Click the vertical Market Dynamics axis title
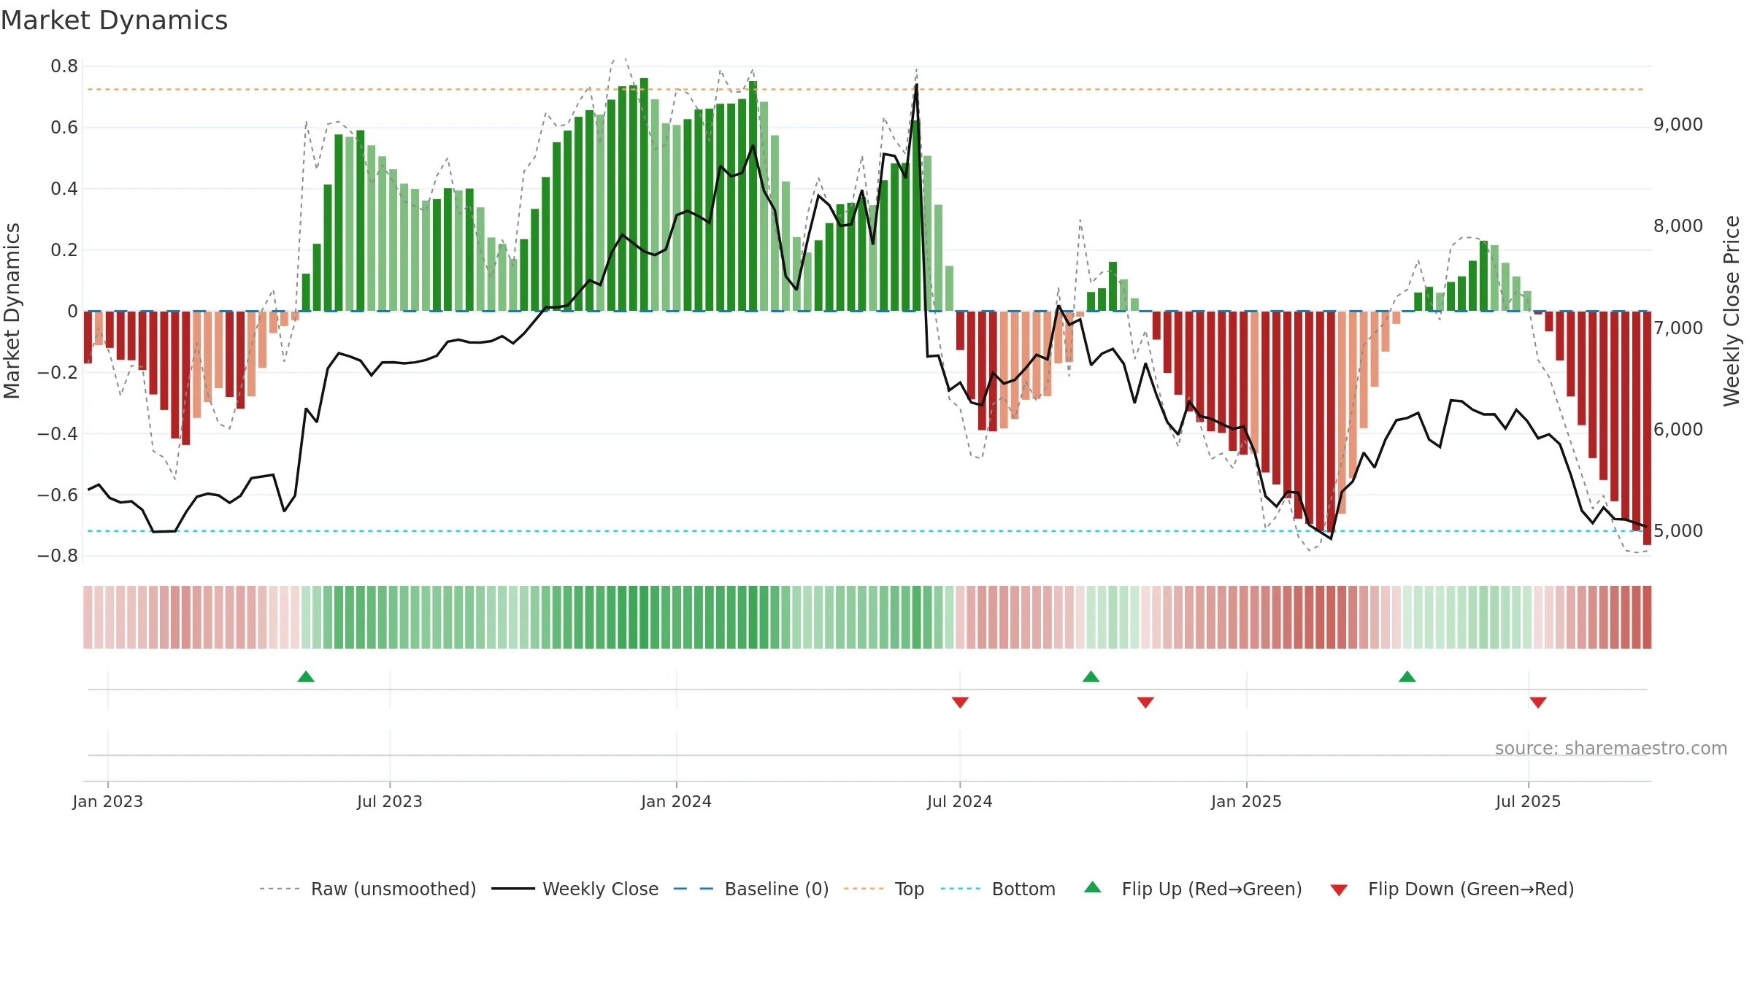This screenshot has width=1752, height=985. point(12,311)
